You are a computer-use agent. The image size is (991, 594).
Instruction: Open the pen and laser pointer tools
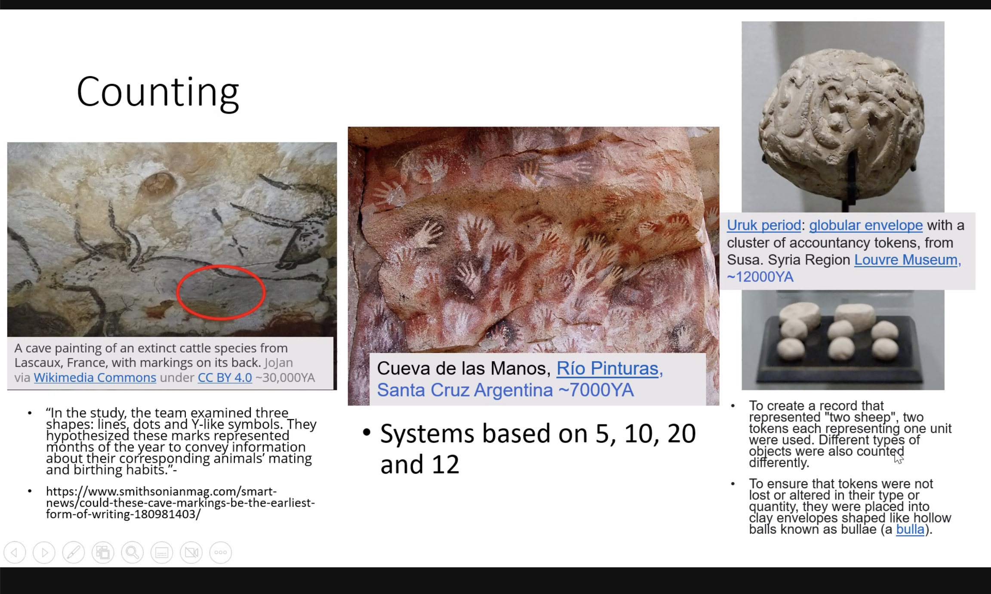[74, 552]
